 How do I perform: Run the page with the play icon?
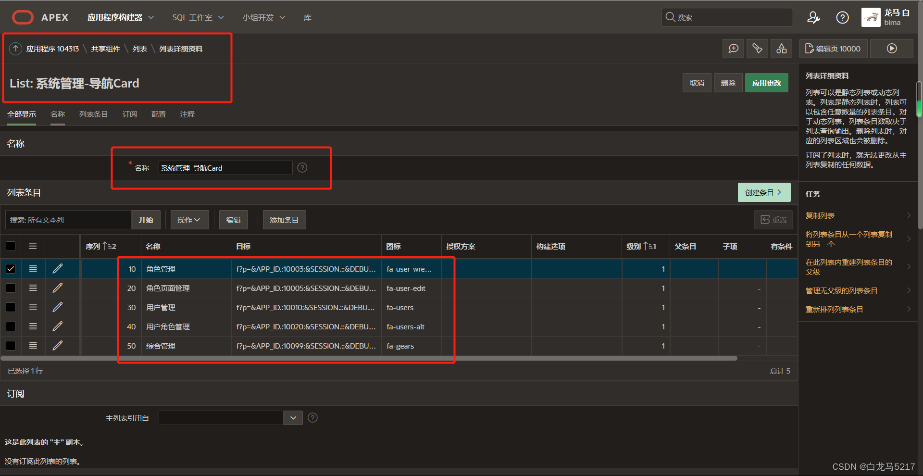[x=892, y=49]
